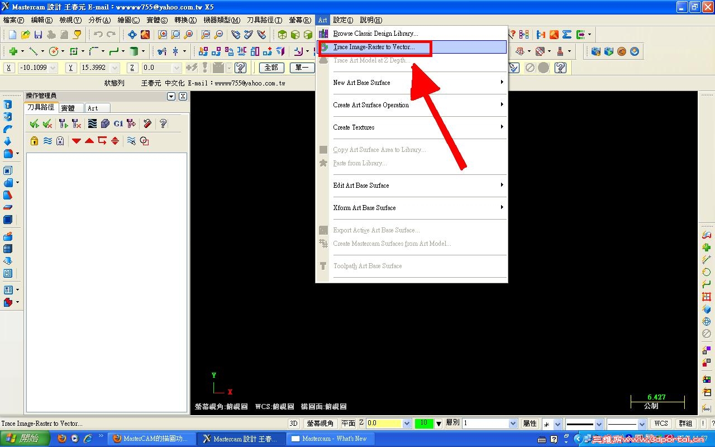Click the yellow Z depth field in status bar

coord(384,424)
